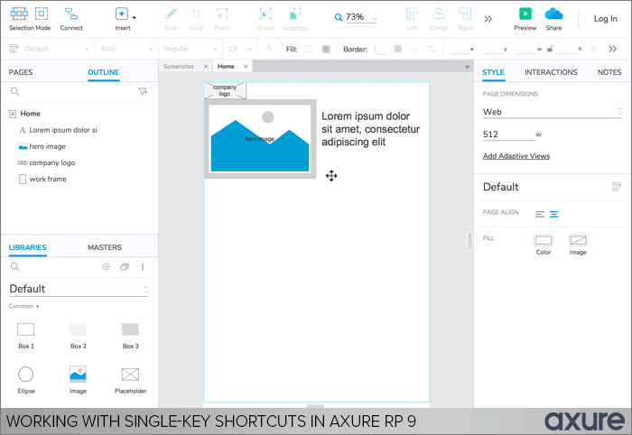Expand more toolbar tools chevron
This screenshot has height=435, width=632.
coord(488,19)
